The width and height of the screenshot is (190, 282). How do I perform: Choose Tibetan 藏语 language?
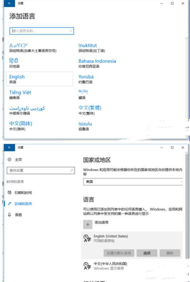[x=83, y=94]
